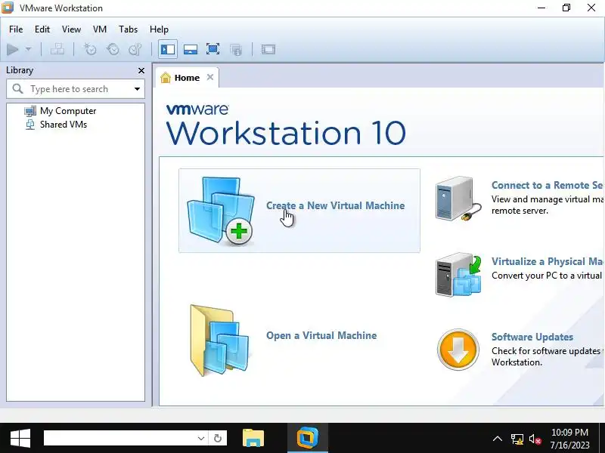Click the console view toolbar icon
605x453 pixels.
click(268, 49)
